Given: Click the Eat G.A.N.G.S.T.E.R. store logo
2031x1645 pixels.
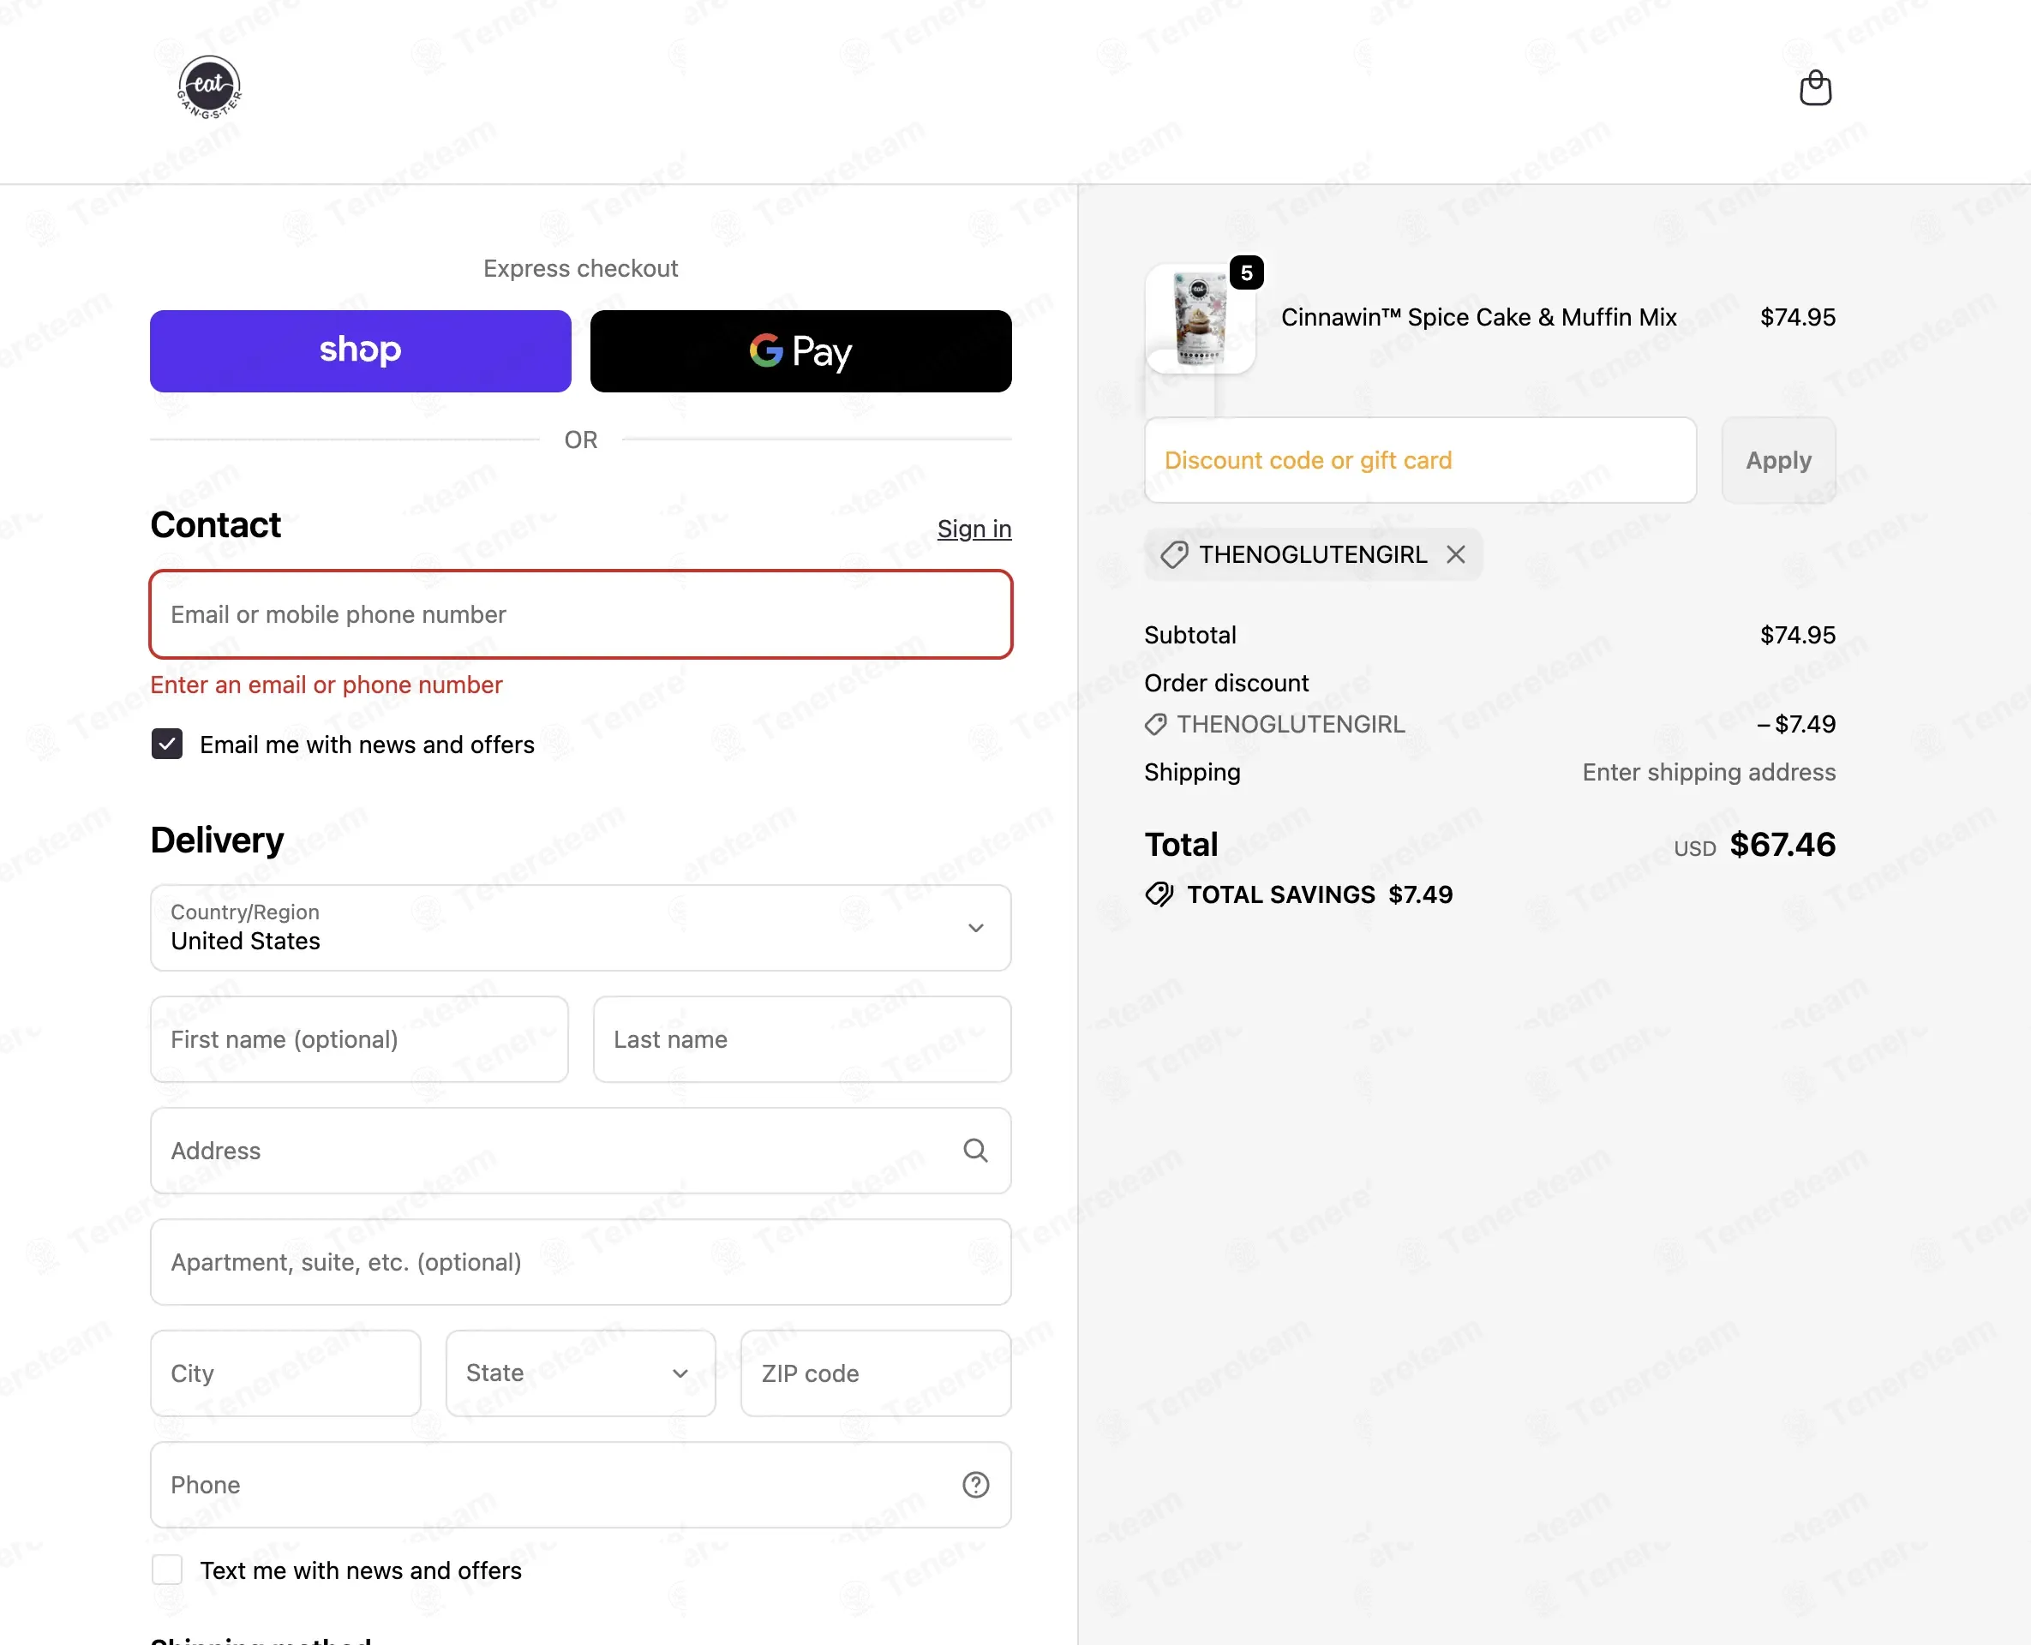Looking at the screenshot, I should (x=209, y=87).
